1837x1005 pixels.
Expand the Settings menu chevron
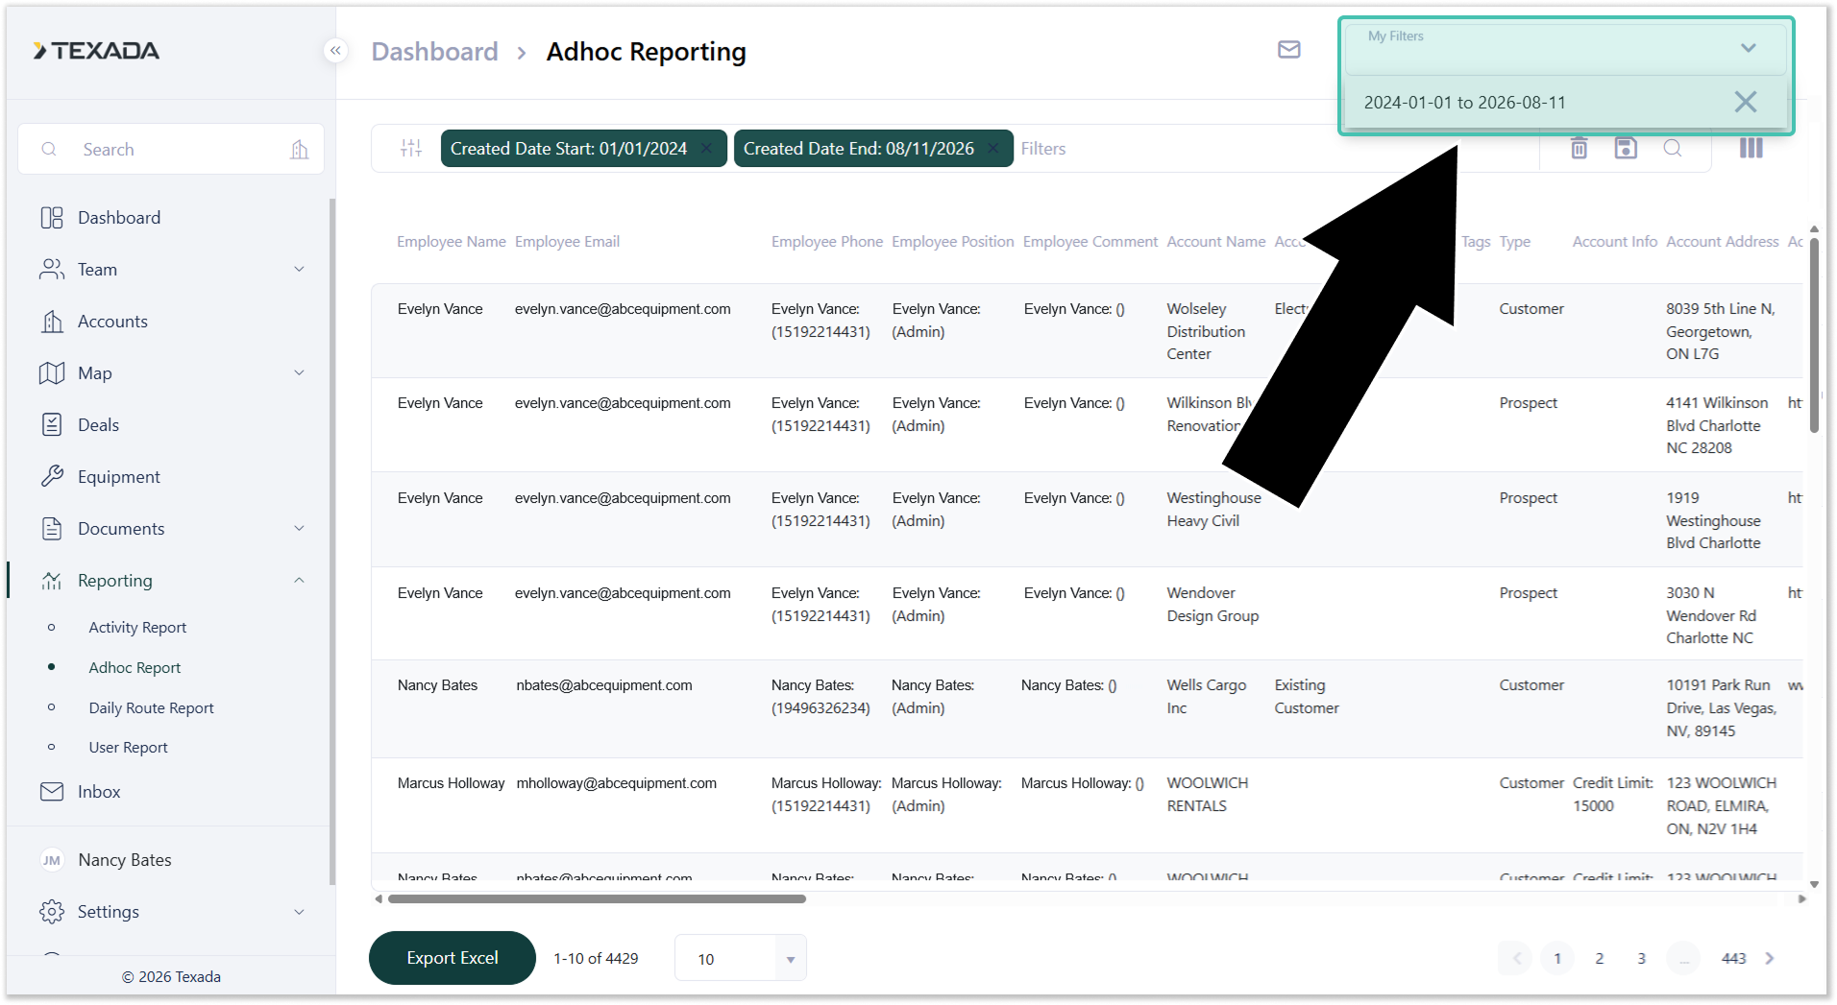coord(299,912)
